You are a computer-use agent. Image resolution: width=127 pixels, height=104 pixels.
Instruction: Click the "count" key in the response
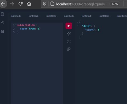click(x=90, y=30)
